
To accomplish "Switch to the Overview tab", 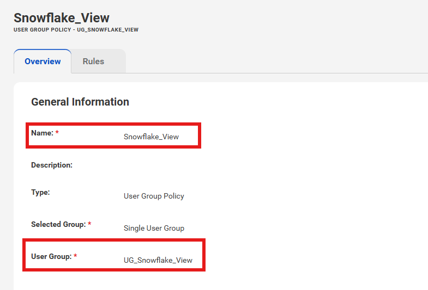I will tap(43, 61).
